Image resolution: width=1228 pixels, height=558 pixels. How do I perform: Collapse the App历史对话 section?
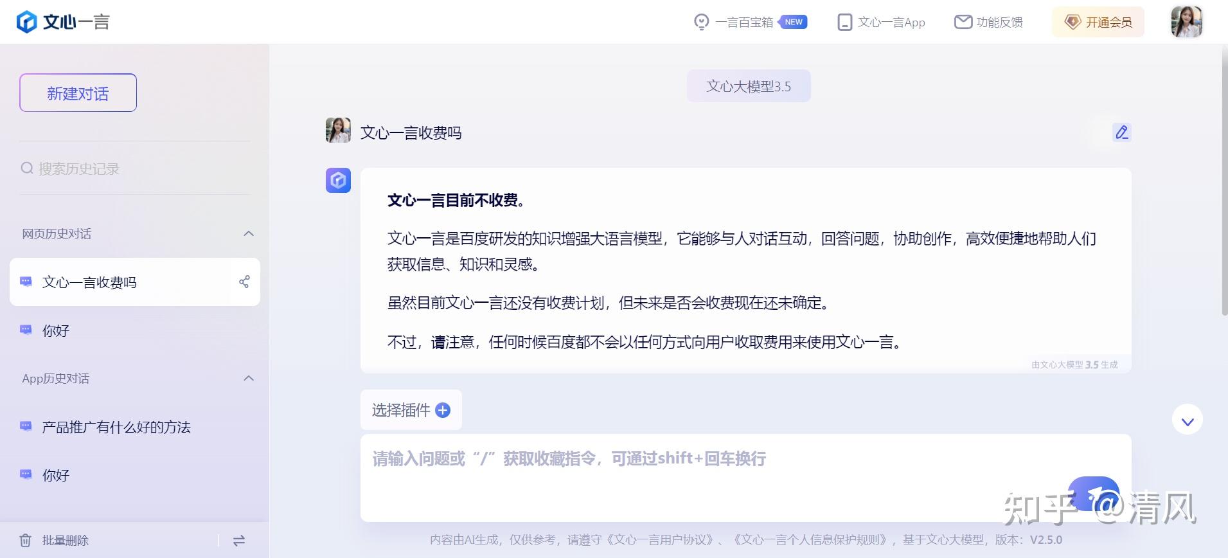(x=249, y=379)
